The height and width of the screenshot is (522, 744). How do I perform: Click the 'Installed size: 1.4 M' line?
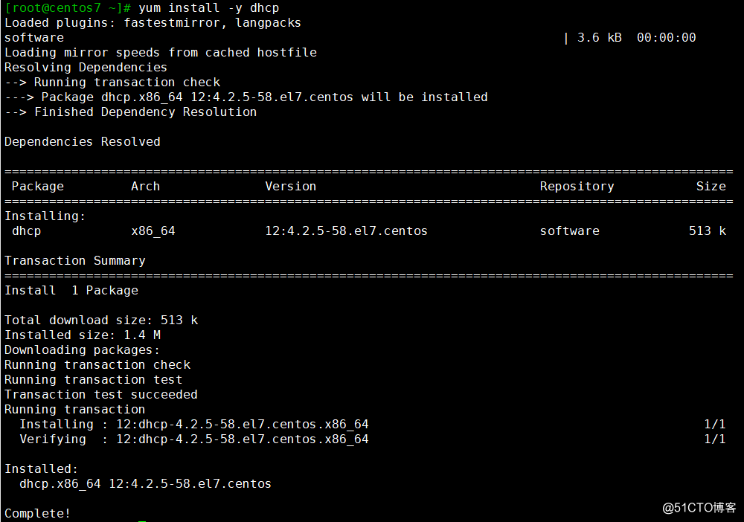point(83,335)
